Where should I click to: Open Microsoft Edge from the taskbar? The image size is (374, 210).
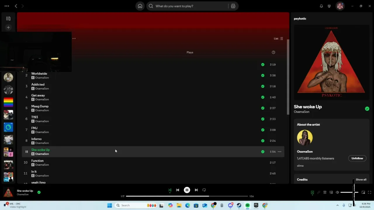[x=188, y=205]
